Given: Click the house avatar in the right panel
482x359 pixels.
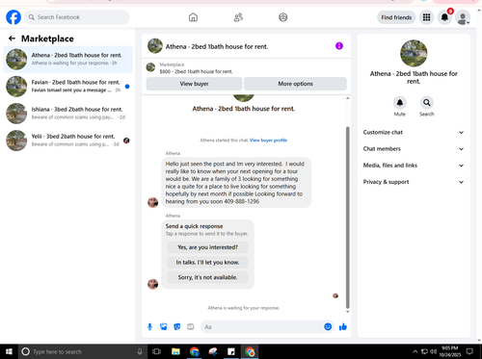Looking at the screenshot, I should point(414,53).
